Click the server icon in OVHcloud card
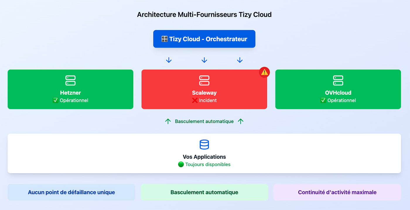 (x=338, y=80)
